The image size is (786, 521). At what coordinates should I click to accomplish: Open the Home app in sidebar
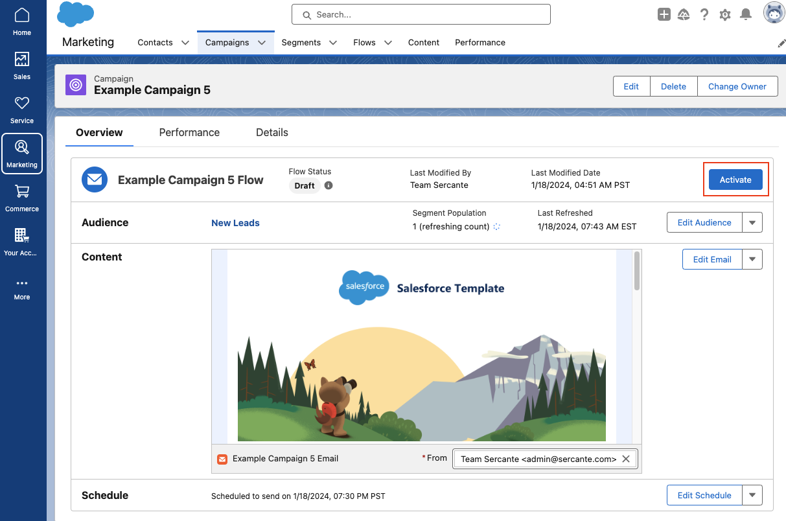coord(22,21)
